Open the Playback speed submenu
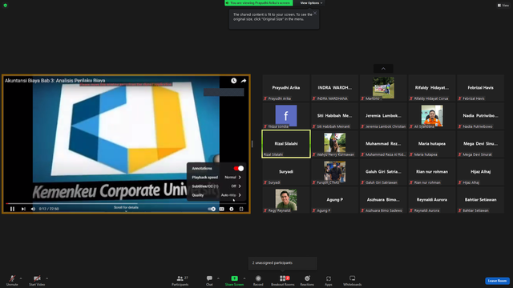The image size is (513, 288). click(216, 178)
